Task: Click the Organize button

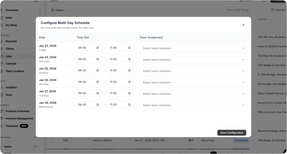Action: 278,10
